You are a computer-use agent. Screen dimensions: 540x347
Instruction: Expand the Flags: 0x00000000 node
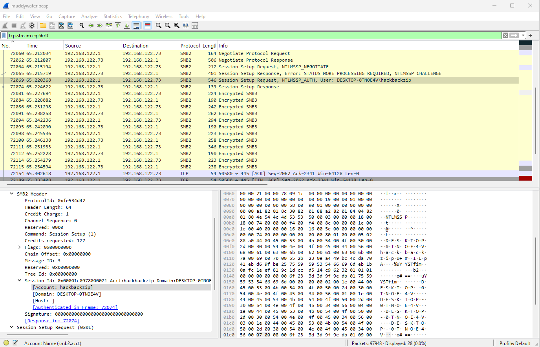pos(19,247)
